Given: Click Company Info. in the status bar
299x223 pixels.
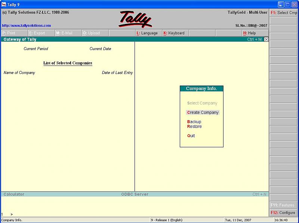Looking at the screenshot, I should tap(12, 220).
